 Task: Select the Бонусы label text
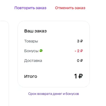(x=31, y=51)
